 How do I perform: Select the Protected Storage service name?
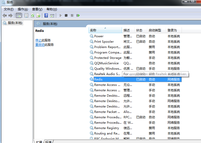[x=108, y=58]
